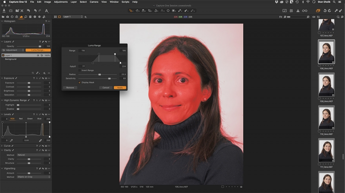
Task: Tick selection checkbox under 110_Vera.NEF thumbnail
Action: [319, 132]
